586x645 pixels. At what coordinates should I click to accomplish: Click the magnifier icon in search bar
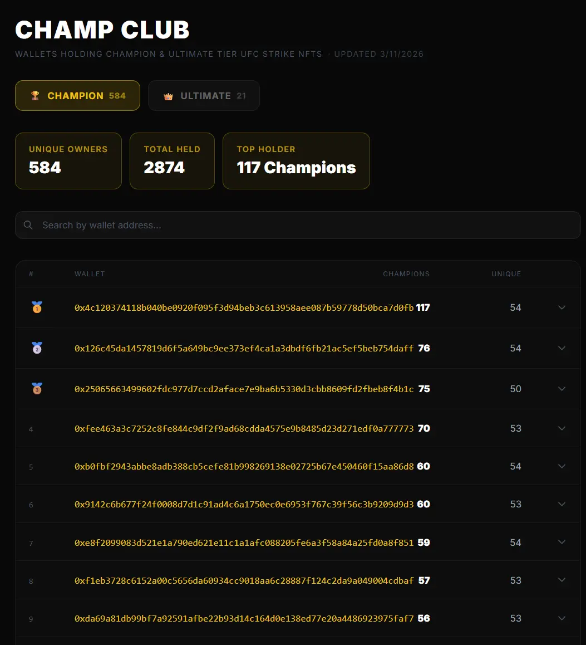[x=28, y=224]
